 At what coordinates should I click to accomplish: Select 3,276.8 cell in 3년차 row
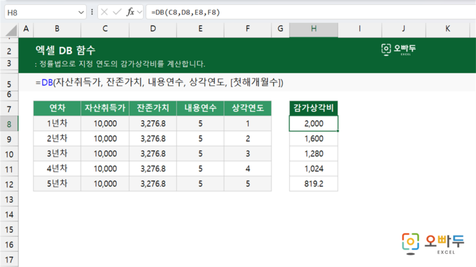pyautogui.click(x=152, y=154)
